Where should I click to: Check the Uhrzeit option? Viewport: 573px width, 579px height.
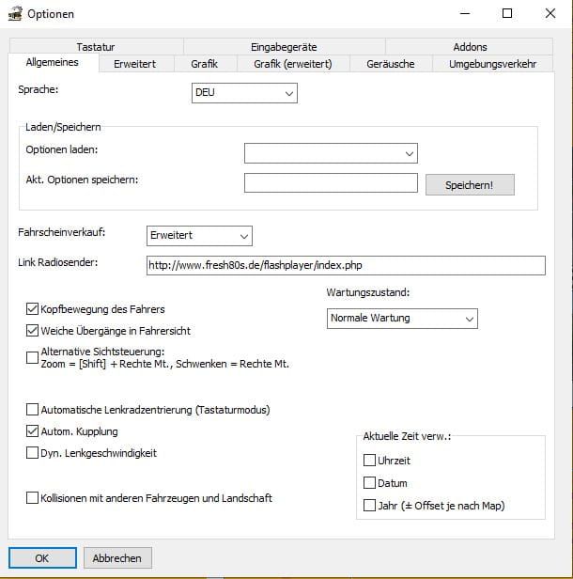369,461
